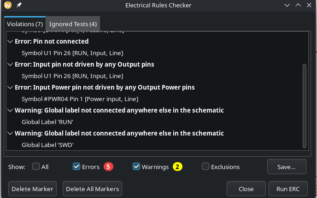Uncheck the Errors checkbox
The image size is (317, 198).
77,167
